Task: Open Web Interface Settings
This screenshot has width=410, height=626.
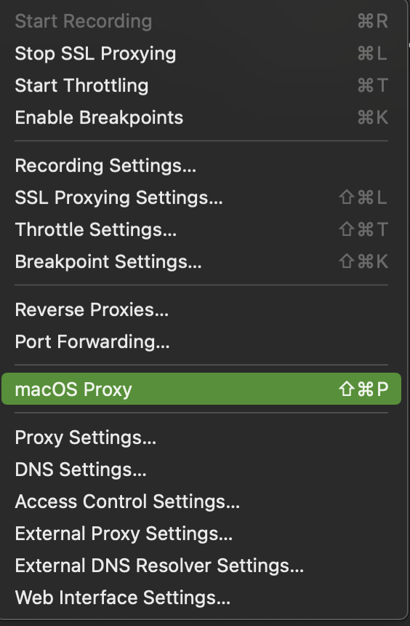Action: click(201, 598)
